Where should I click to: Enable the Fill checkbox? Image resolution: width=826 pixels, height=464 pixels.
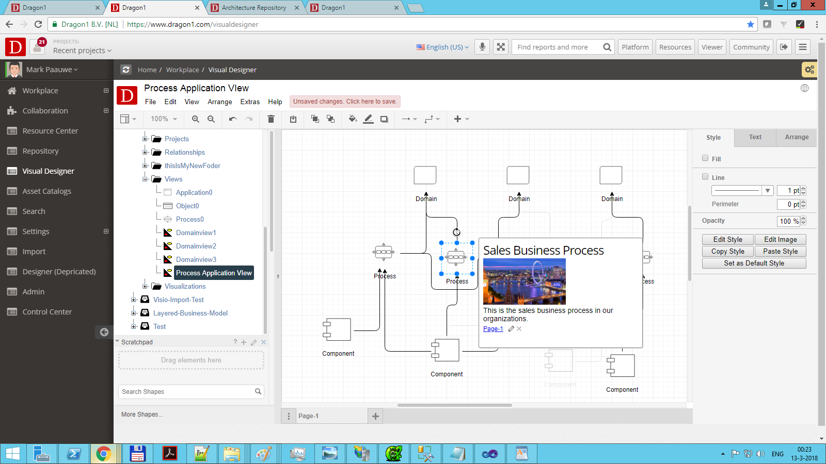coord(705,158)
